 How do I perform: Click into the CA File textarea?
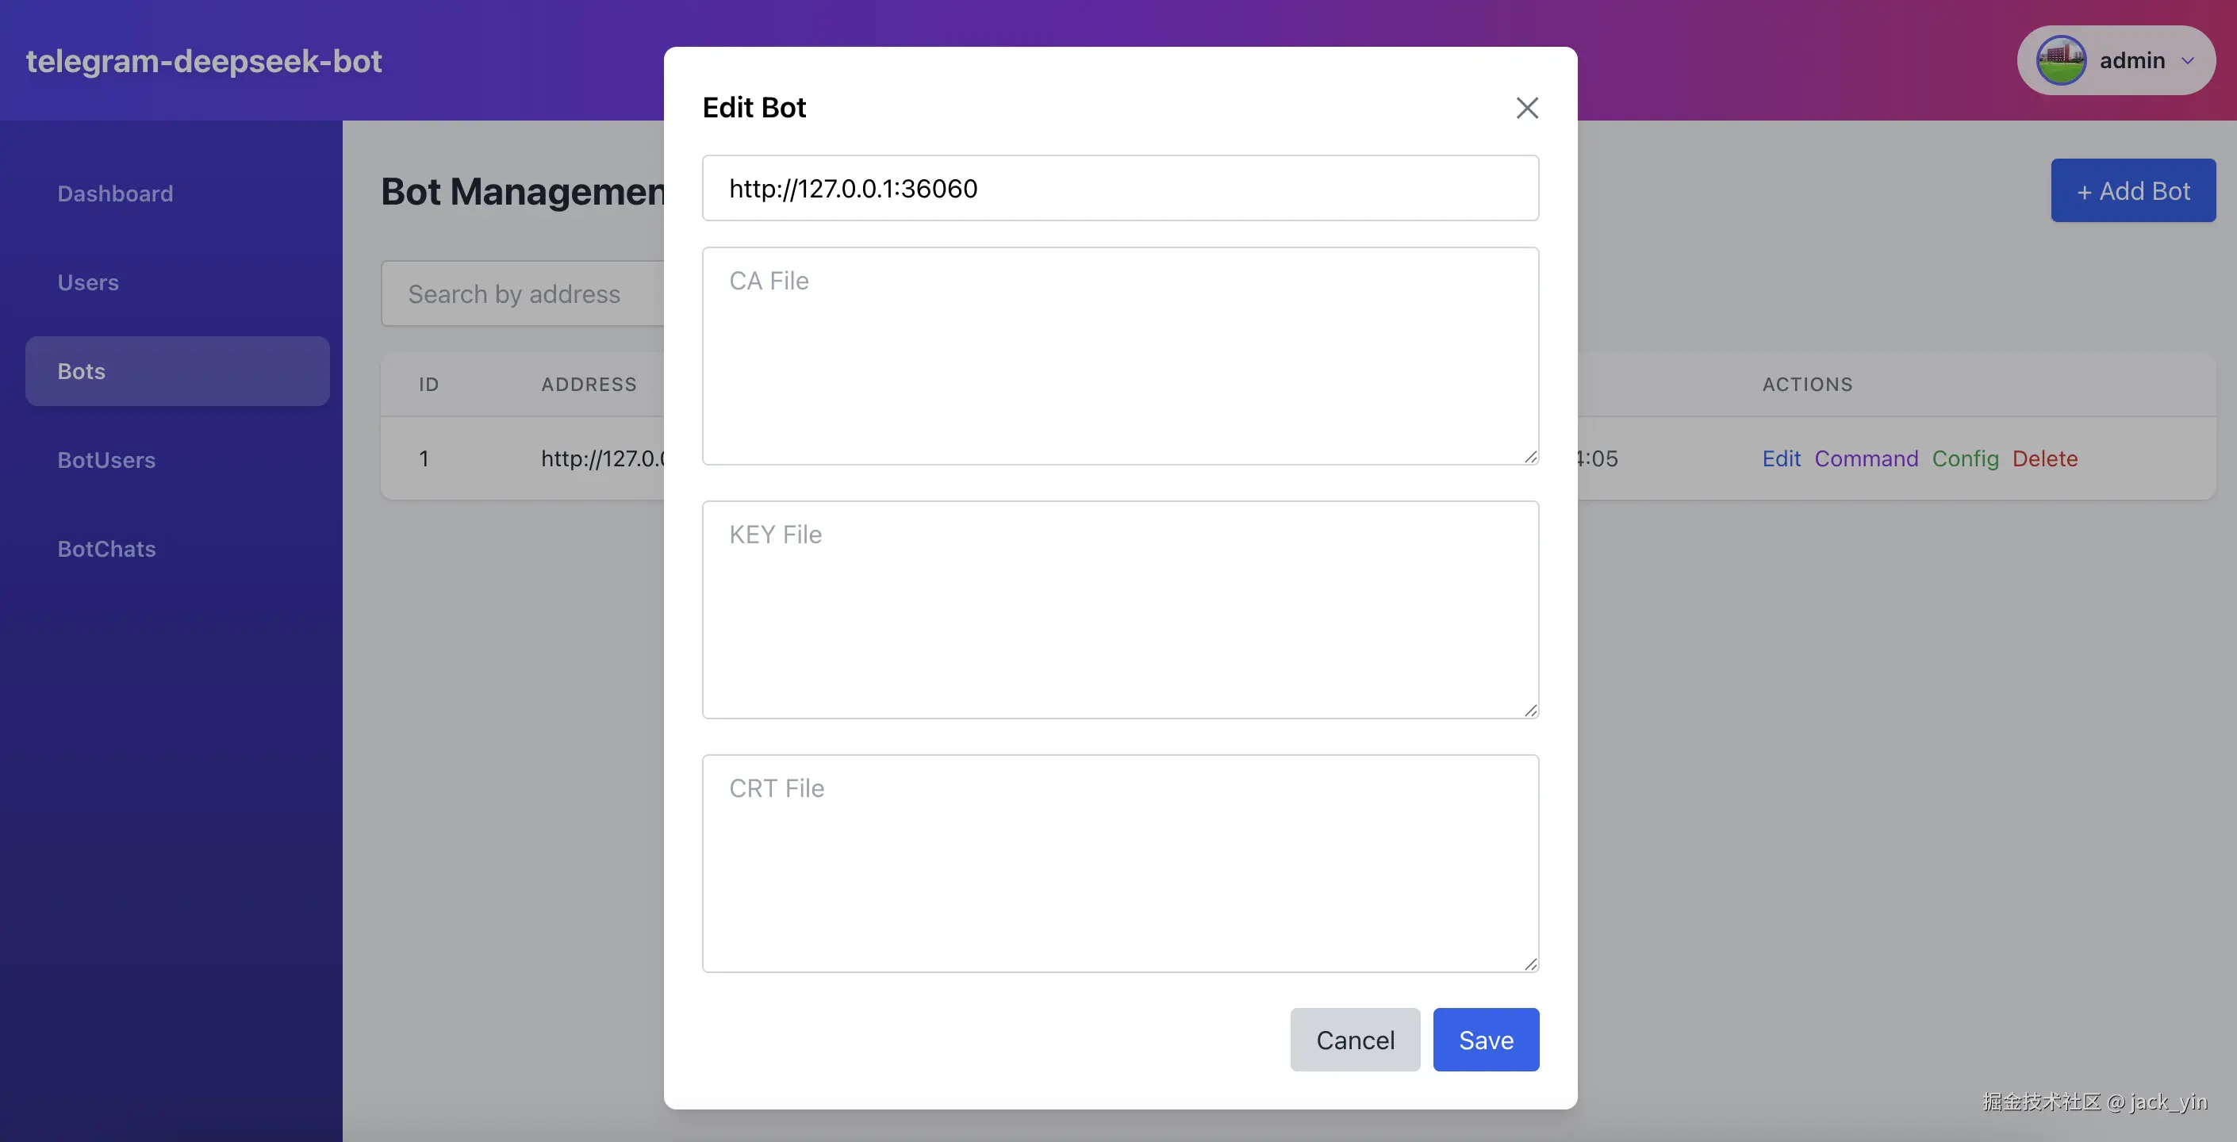click(1119, 356)
